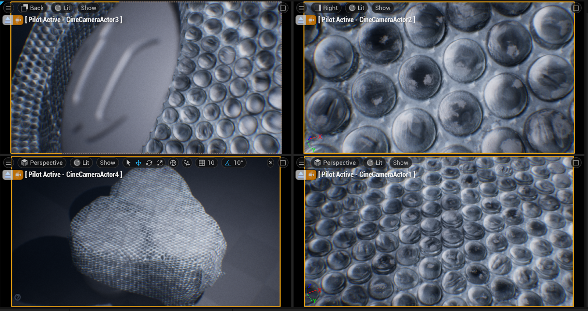Activate the Translate (move) tool
The height and width of the screenshot is (311, 588).
pyautogui.click(x=139, y=162)
